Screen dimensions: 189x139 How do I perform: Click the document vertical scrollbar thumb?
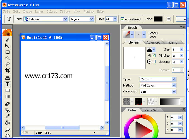pyautogui.click(x=107, y=83)
